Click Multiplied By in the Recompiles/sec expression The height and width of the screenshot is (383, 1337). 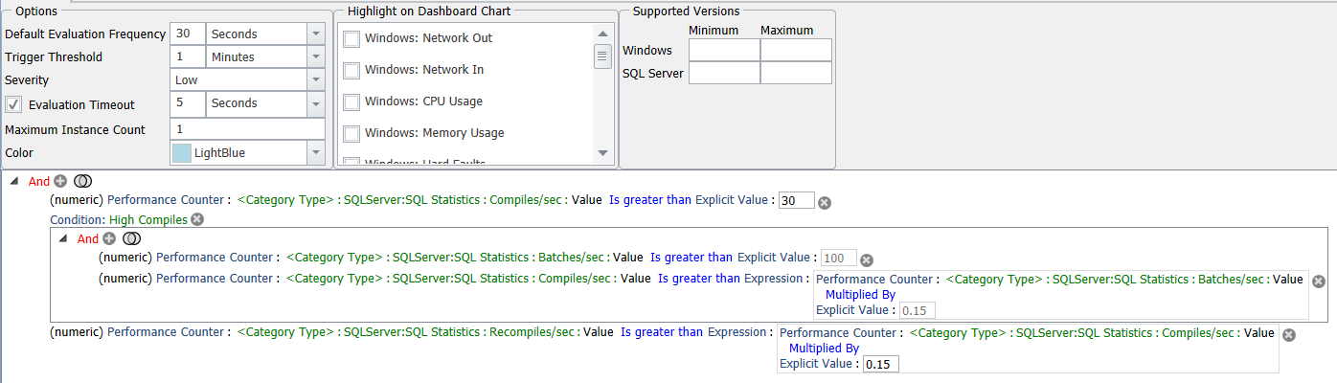pyautogui.click(x=824, y=349)
